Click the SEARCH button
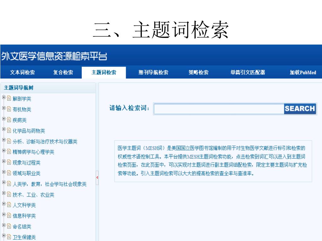Screen dimensions: 322x241 pyautogui.click(x=300, y=109)
